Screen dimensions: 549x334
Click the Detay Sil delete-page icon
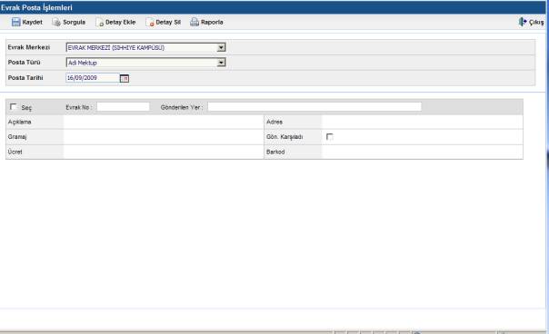(x=150, y=23)
